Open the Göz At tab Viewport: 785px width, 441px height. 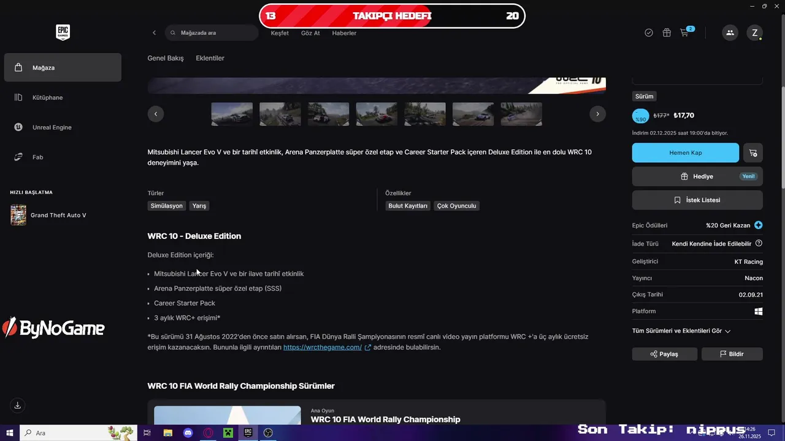click(x=310, y=33)
